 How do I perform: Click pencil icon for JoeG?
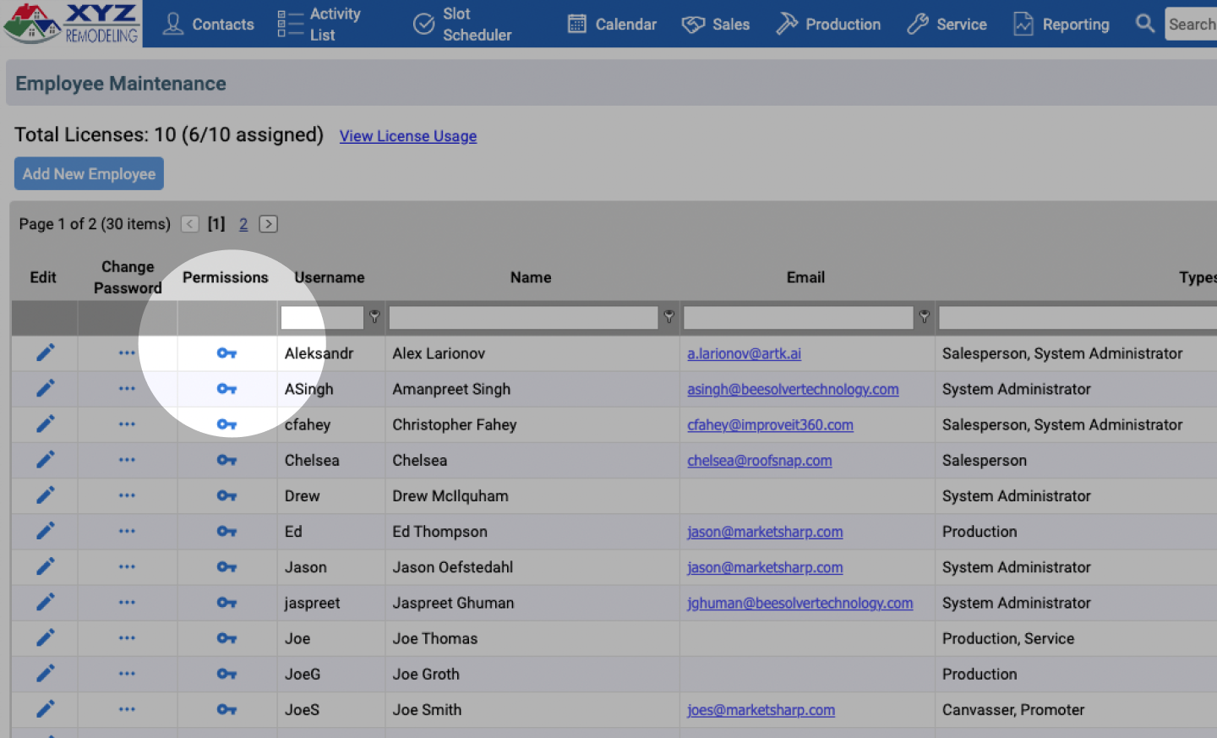[x=45, y=674]
